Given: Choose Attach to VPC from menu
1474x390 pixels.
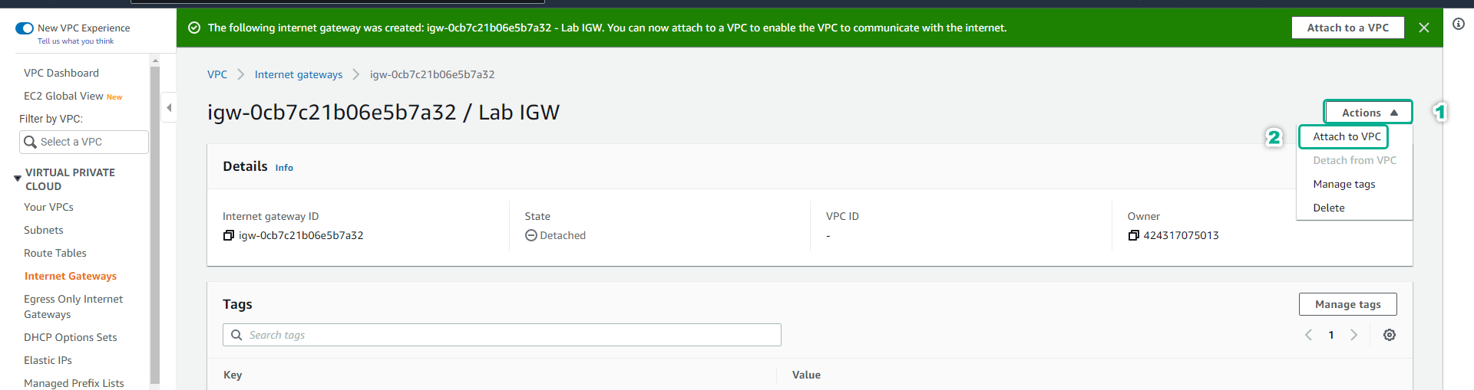Looking at the screenshot, I should [1347, 136].
